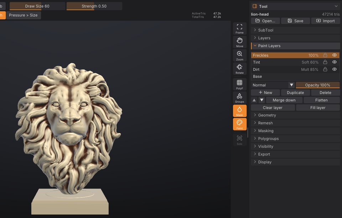Toggle the Mask droplet tool
The height and width of the screenshot is (218, 342).
(239, 111)
